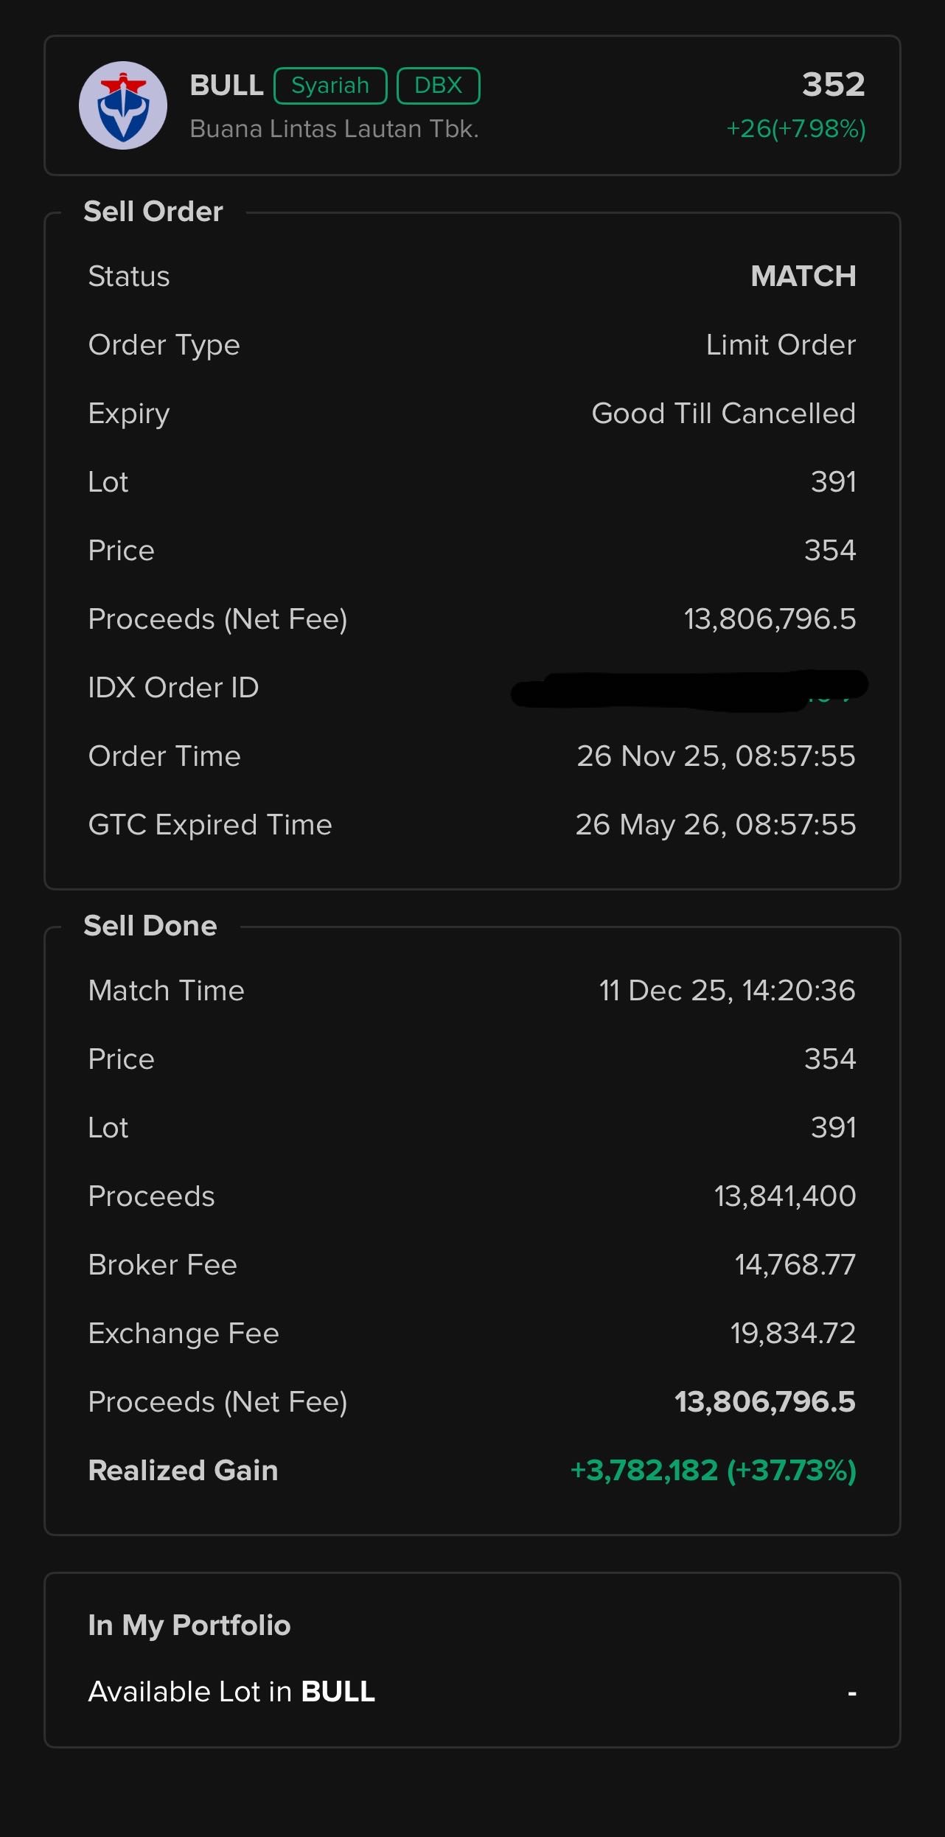Tap the Syariah badge
The width and height of the screenshot is (945, 1837).
point(330,86)
